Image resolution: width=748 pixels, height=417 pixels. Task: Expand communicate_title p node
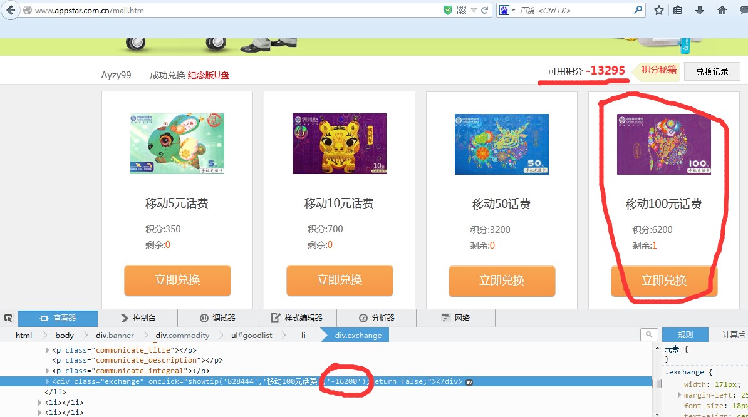pos(47,350)
